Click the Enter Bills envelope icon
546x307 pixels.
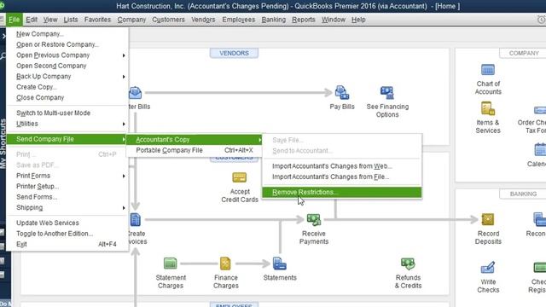(x=136, y=93)
